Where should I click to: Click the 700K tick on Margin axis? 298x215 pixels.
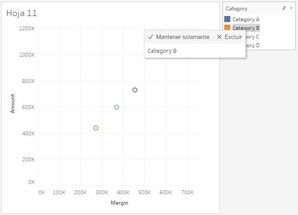click(x=187, y=193)
